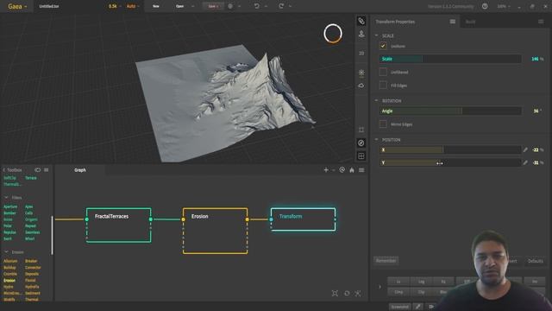Adjust the position X slider
This screenshot has width=552, height=311.
(450, 149)
